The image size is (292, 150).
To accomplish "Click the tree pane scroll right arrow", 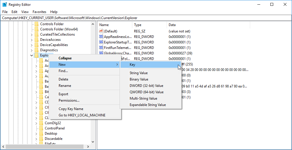I will click(89, 147).
